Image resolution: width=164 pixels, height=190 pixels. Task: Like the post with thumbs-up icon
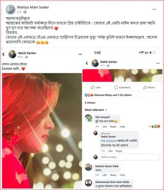click(96, 87)
